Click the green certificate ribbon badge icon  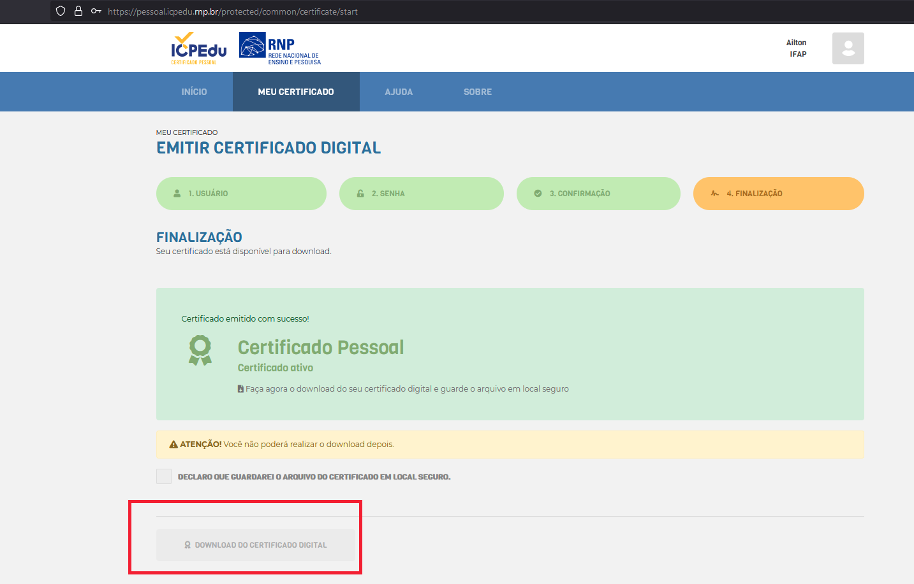pos(200,350)
